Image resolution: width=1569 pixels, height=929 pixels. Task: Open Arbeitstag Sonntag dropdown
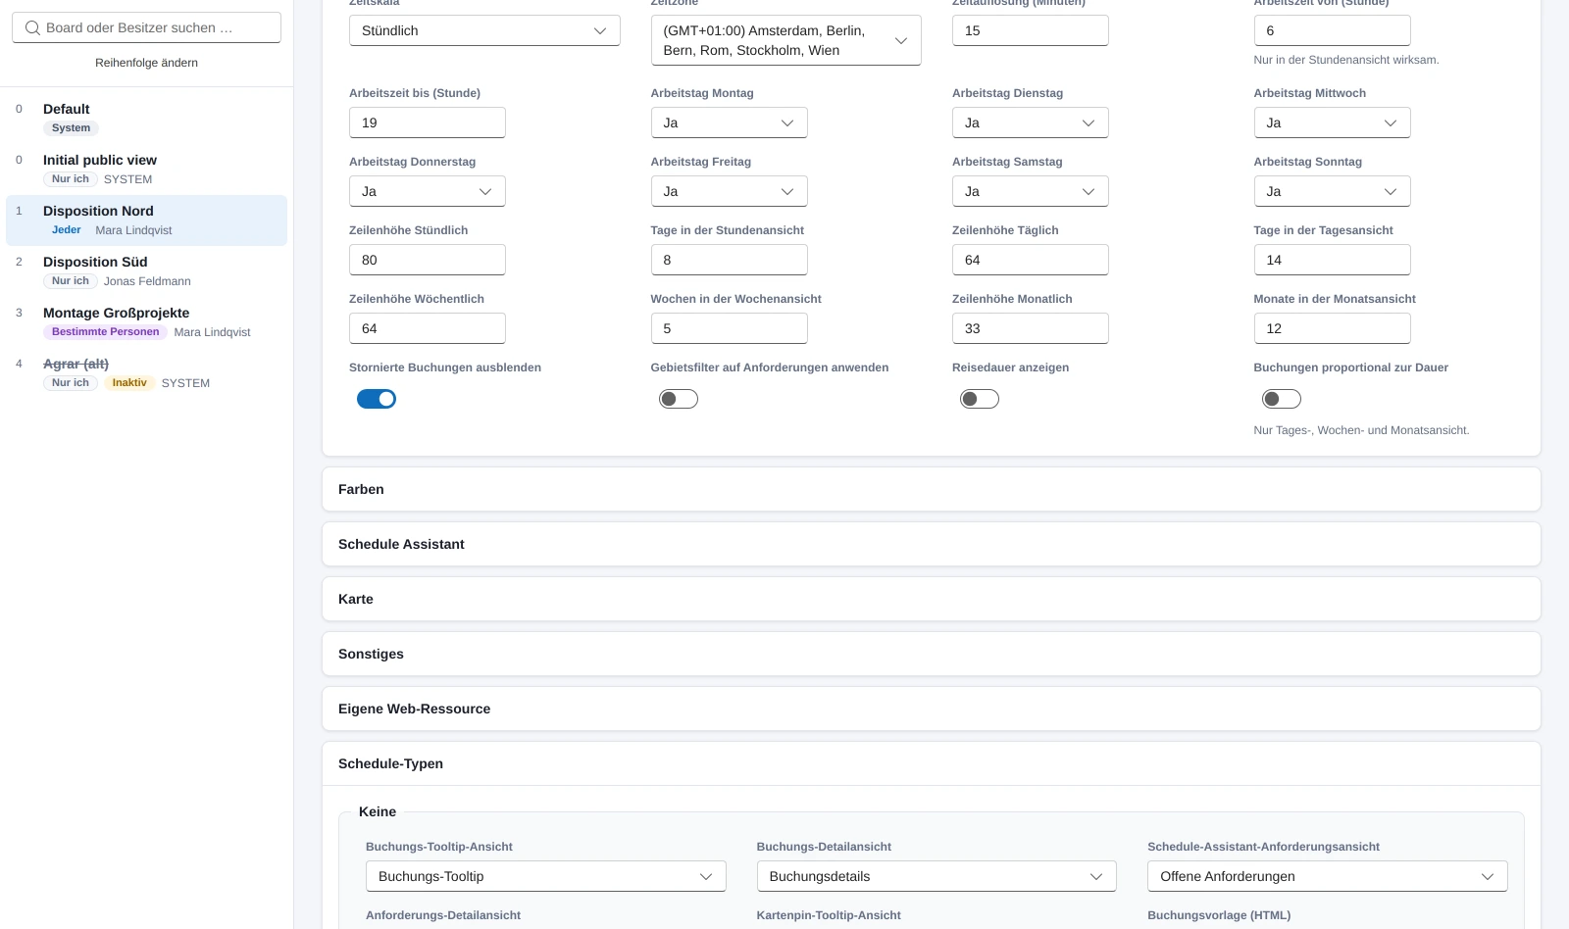click(1332, 191)
